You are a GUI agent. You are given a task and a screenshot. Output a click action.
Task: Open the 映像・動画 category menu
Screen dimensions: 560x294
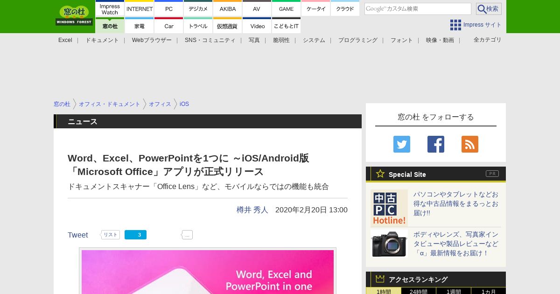[440, 40]
